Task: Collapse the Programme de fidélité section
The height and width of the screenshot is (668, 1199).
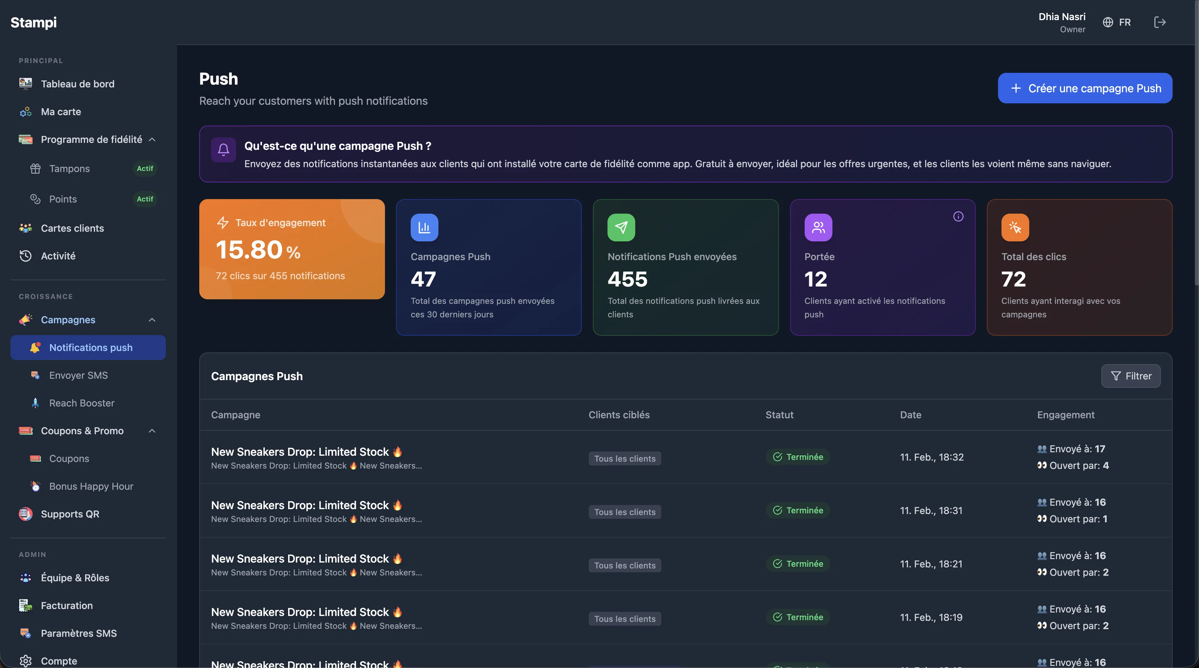Action: [152, 139]
